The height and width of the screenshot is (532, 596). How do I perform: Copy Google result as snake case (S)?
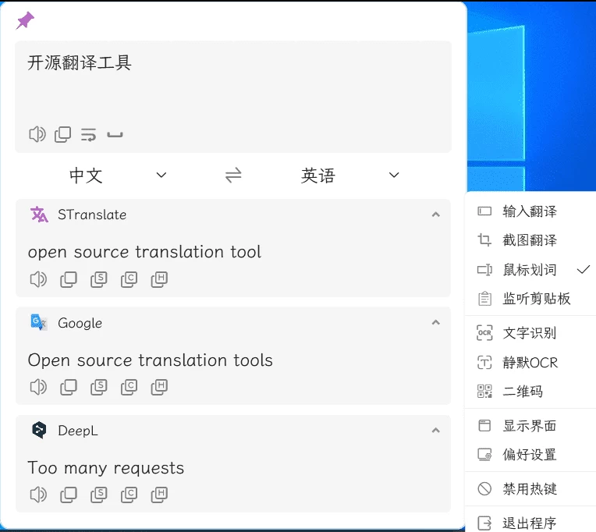click(x=98, y=386)
